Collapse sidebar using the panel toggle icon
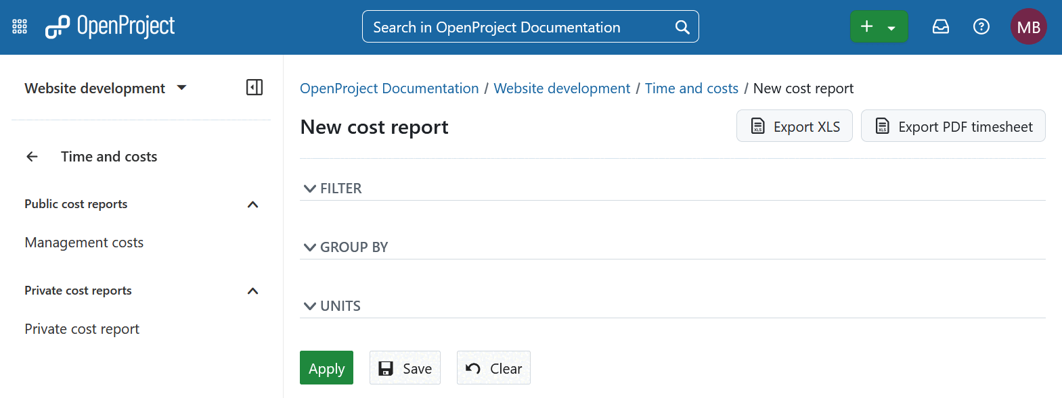The width and height of the screenshot is (1062, 398). point(255,87)
